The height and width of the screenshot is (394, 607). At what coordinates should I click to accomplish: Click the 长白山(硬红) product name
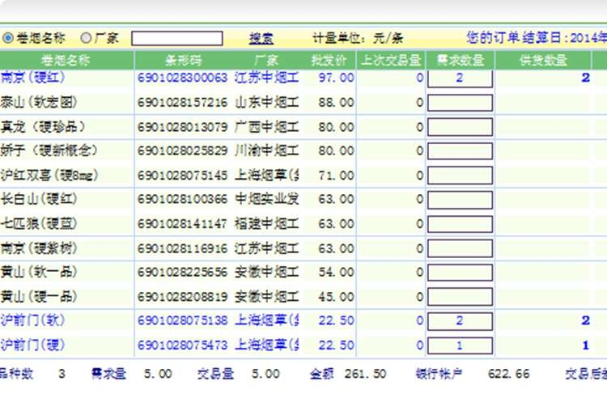pos(39,199)
